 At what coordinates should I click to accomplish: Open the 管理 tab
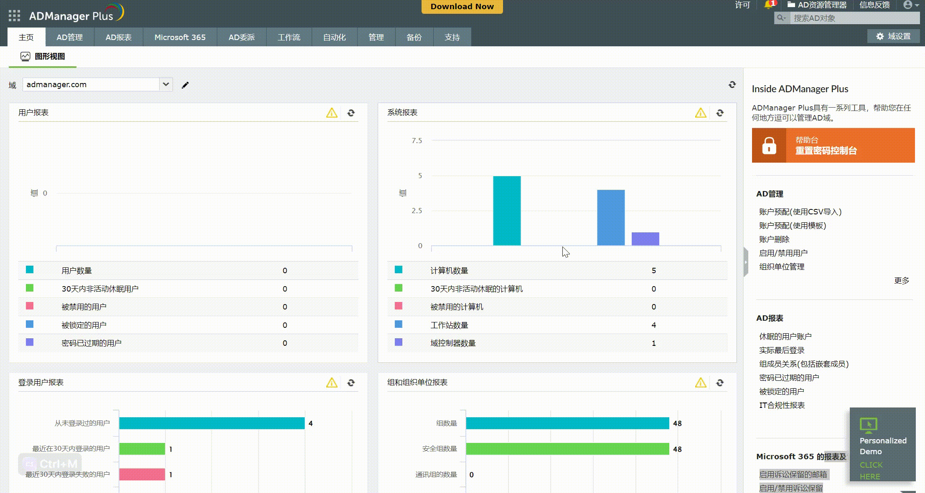point(376,37)
